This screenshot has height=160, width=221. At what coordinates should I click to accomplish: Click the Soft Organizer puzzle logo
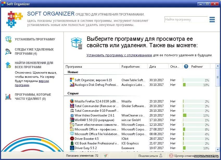15,19
